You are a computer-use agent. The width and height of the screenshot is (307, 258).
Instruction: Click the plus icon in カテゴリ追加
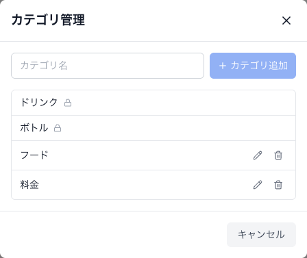[223, 66]
